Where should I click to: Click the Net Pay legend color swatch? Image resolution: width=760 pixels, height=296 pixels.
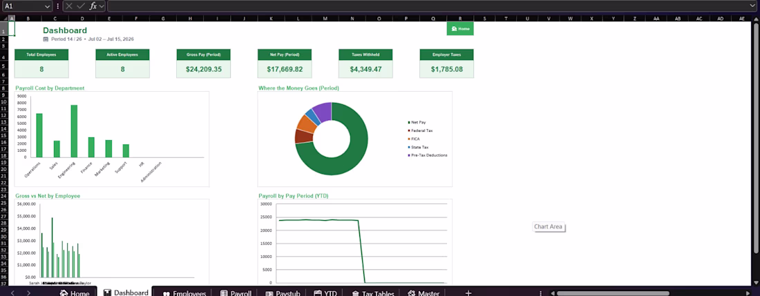coord(409,122)
